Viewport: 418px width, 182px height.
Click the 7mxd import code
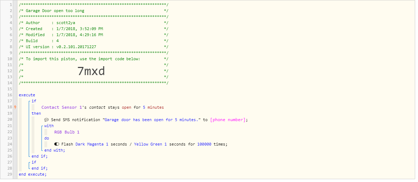(x=91, y=71)
